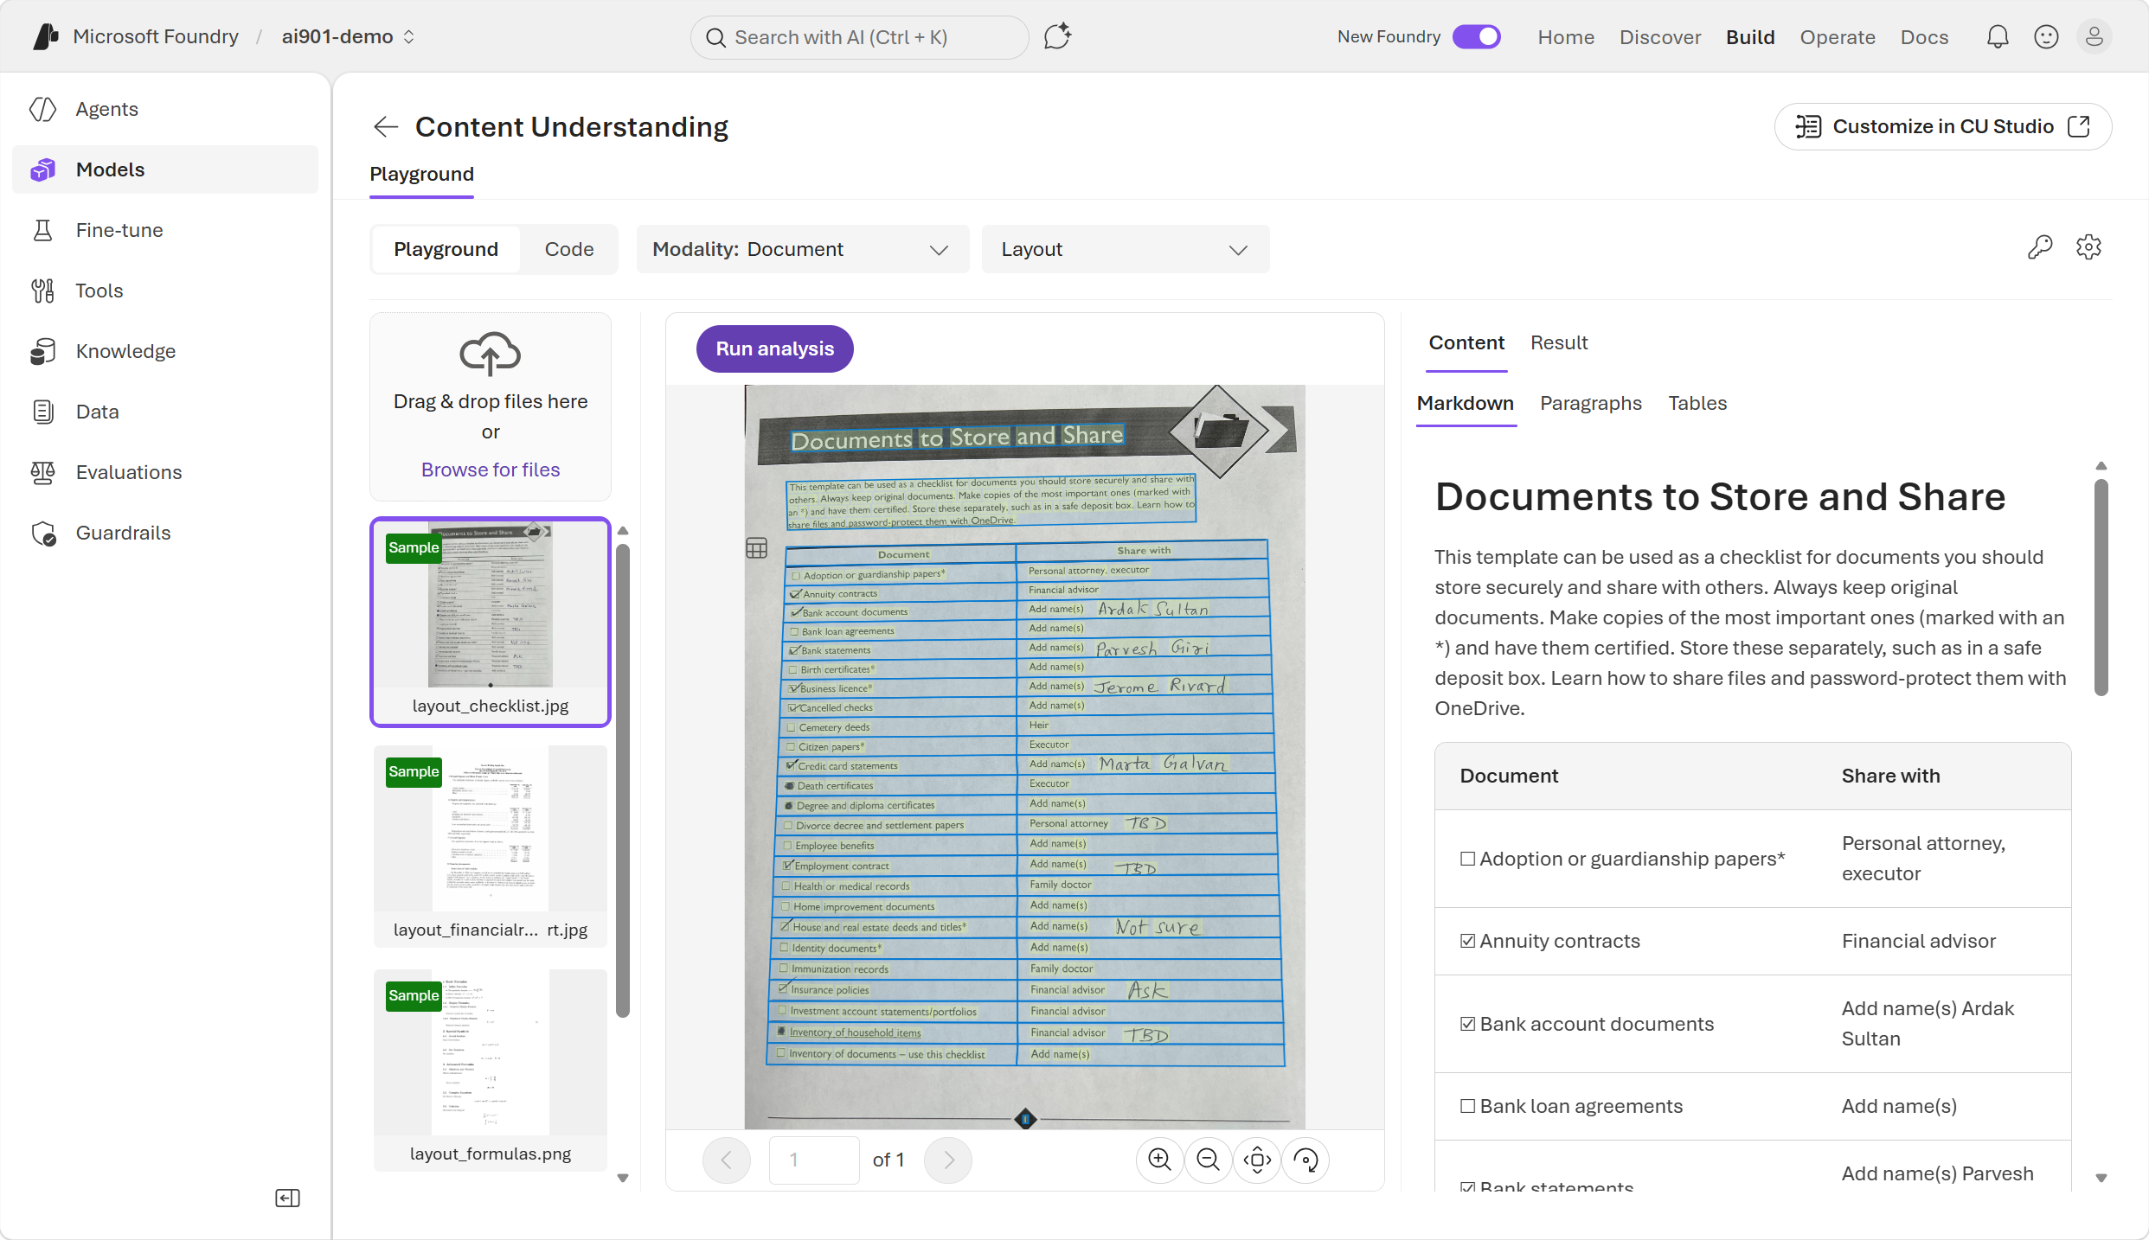
Task: Switch to the Result tab
Action: [1559, 342]
